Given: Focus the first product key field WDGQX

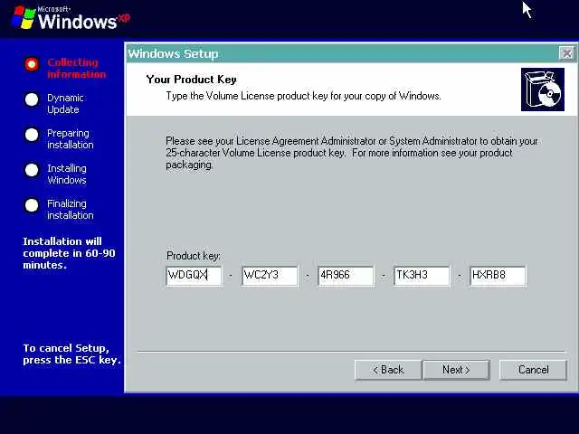Looking at the screenshot, I should point(195,275).
